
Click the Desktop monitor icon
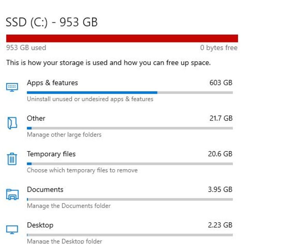coord(12,229)
